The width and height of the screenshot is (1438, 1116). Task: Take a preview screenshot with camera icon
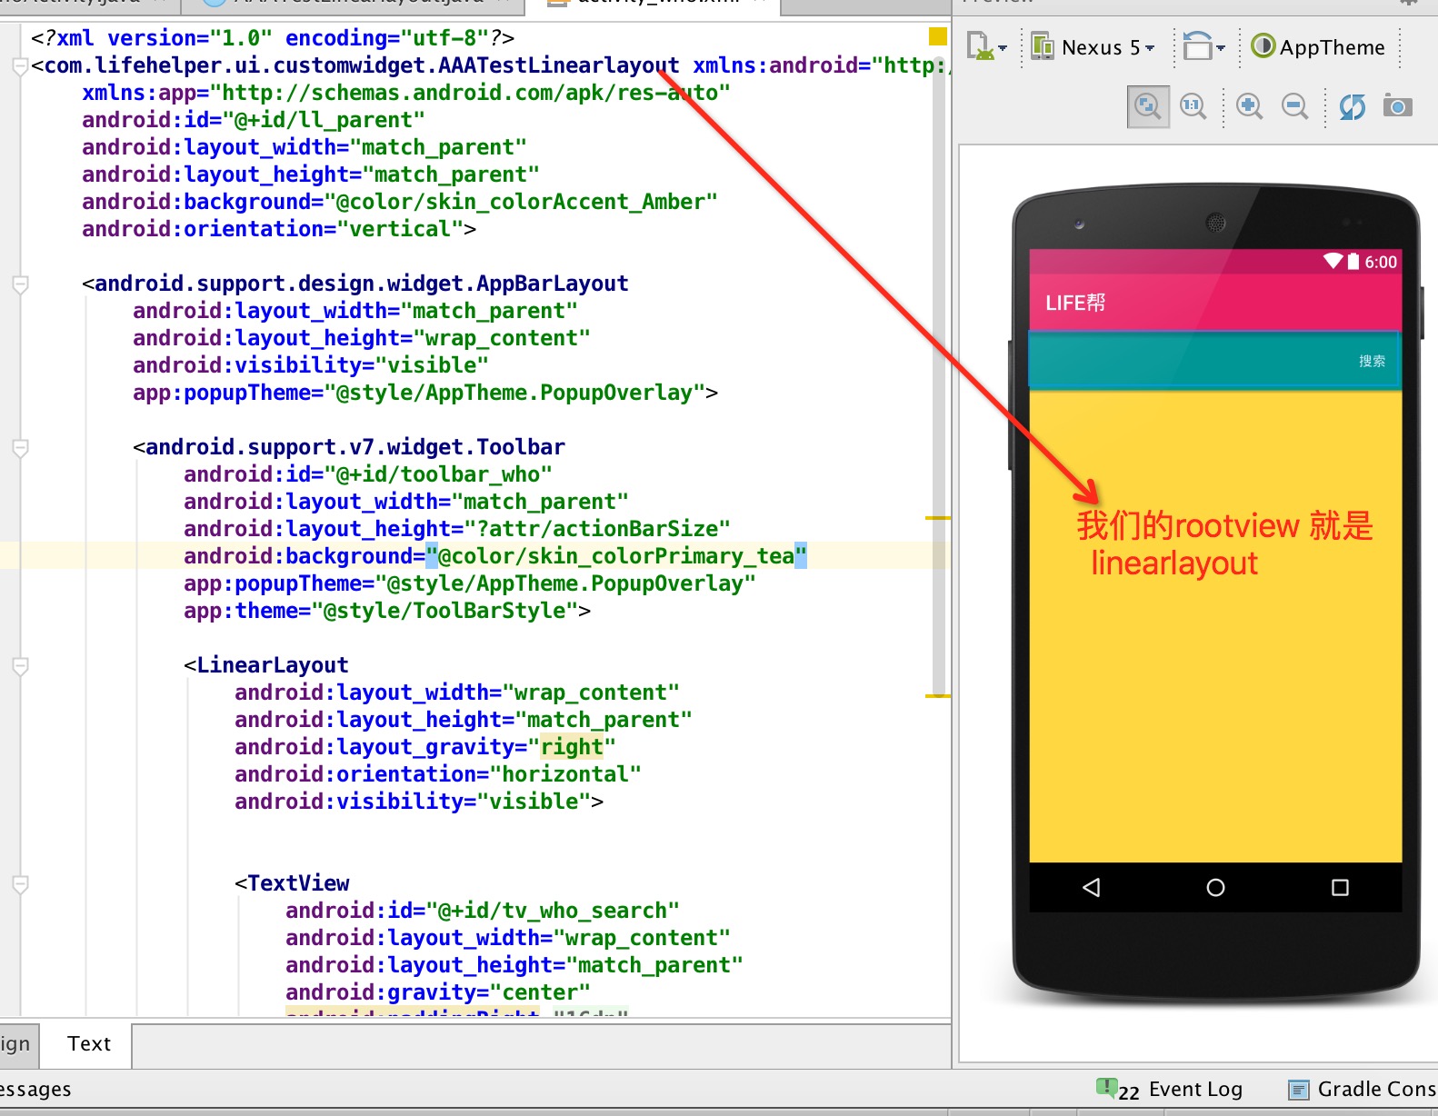pos(1397,107)
